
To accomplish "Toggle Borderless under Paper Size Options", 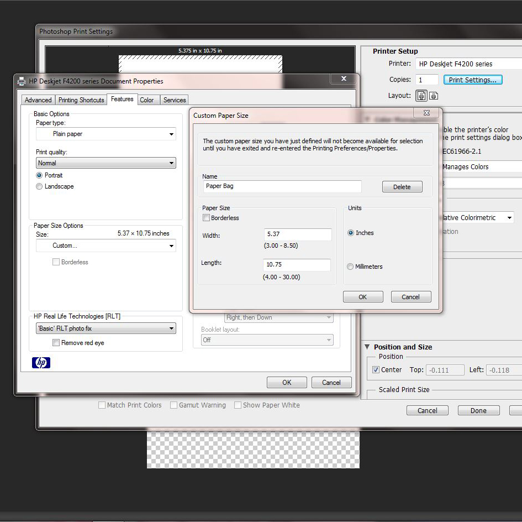I will [x=56, y=262].
